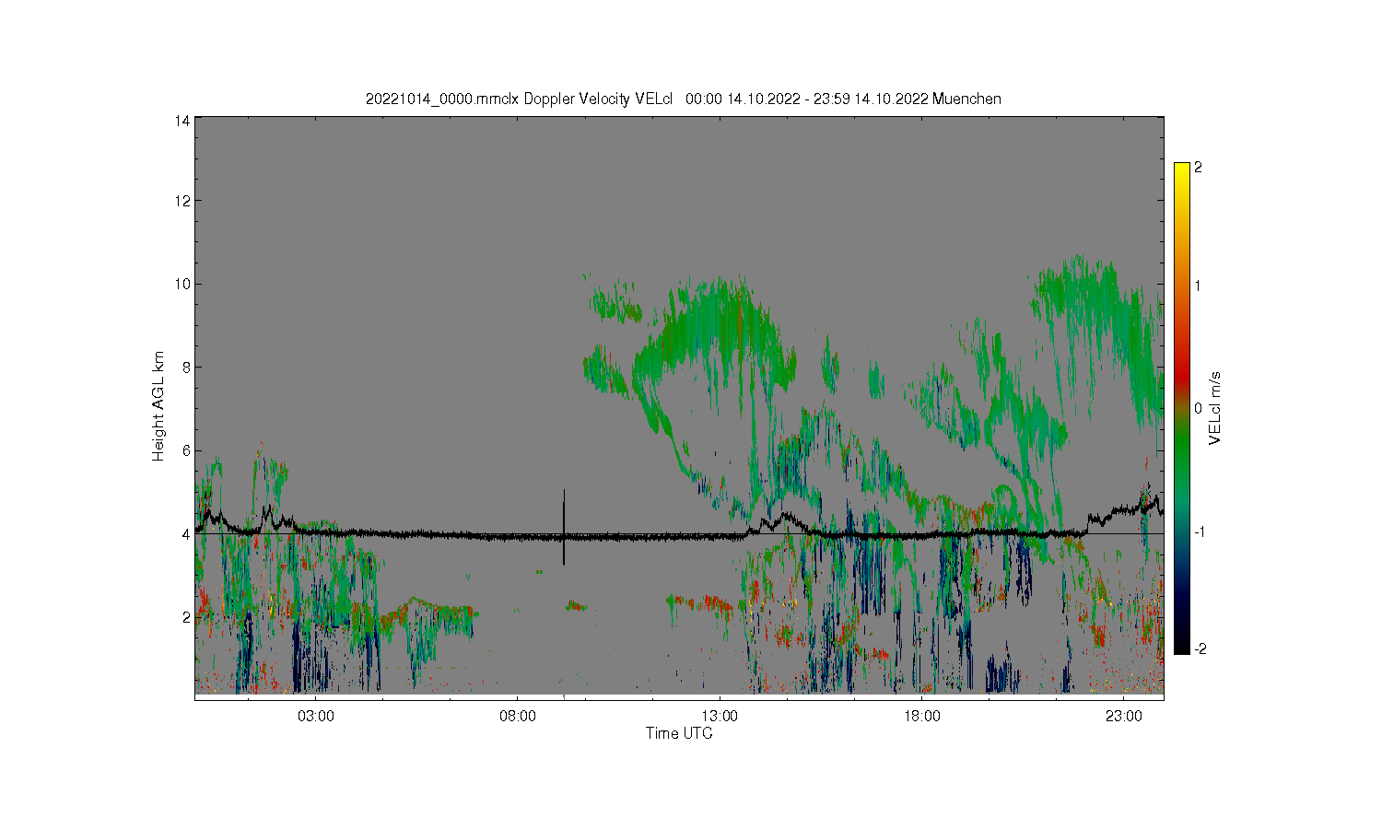Select the 08:00 time tick label
This screenshot has height=829, width=1382.
518,716
